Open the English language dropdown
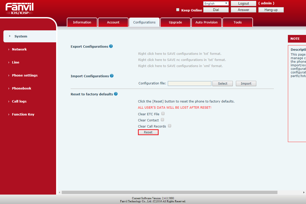 (216, 4)
